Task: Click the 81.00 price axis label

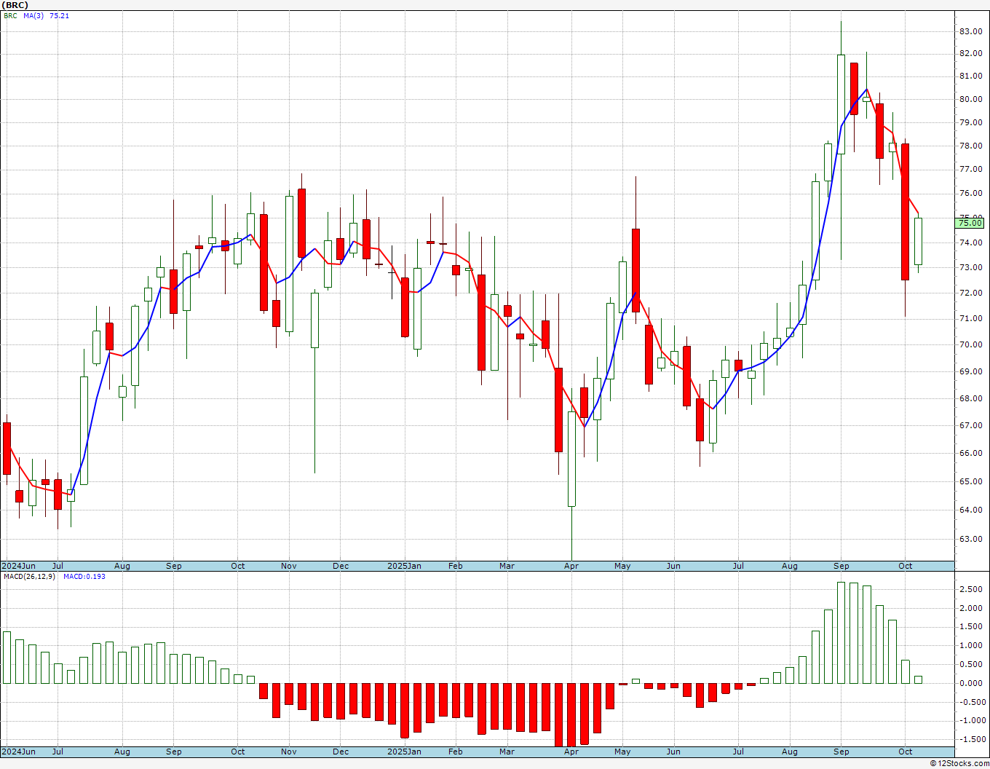Action: click(x=971, y=76)
